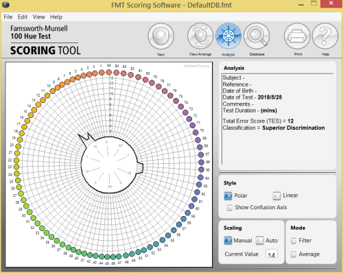The width and height of the screenshot is (343, 273).
Task: Click the Test Duration line
Action: pyautogui.click(x=250, y=110)
